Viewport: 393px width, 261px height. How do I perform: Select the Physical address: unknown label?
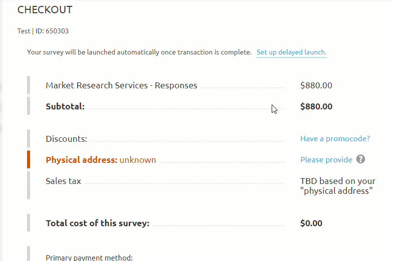pyautogui.click(x=101, y=160)
